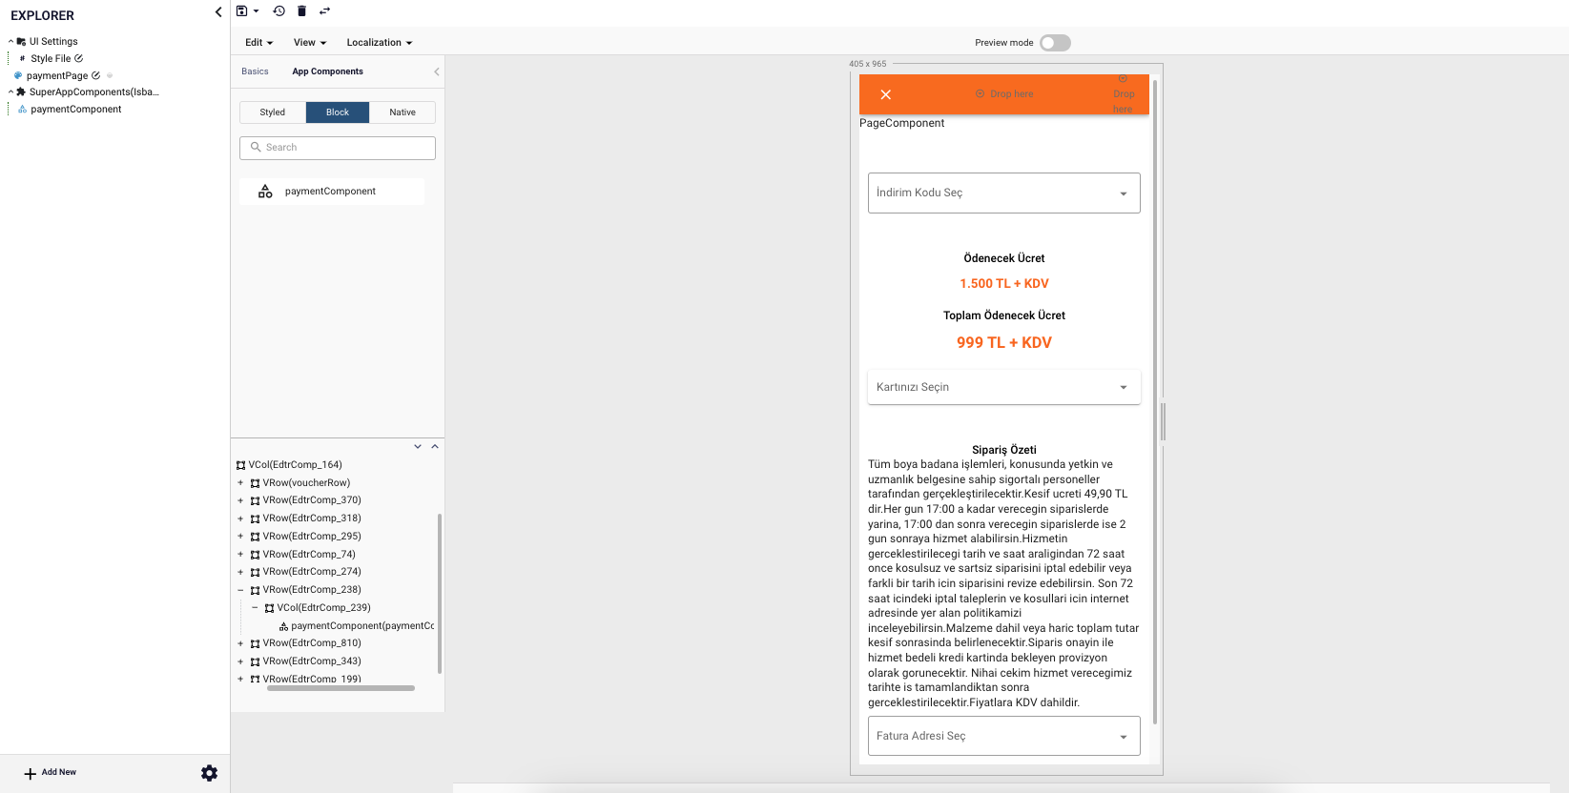The height and width of the screenshot is (793, 1569).
Task: Click edit icon next to Style File
Action: [x=79, y=58]
